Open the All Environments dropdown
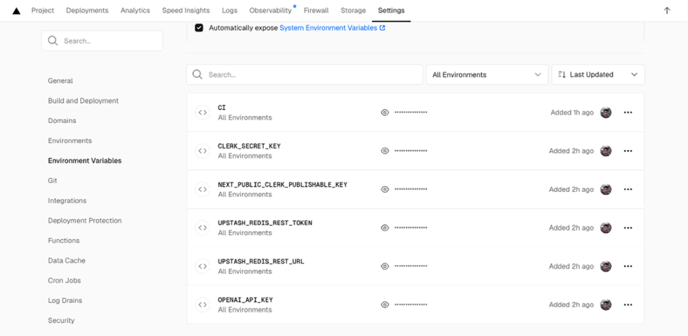The height and width of the screenshot is (336, 688). [487, 75]
